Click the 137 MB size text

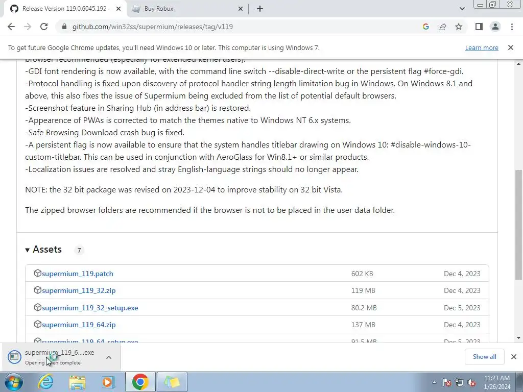(x=363, y=325)
